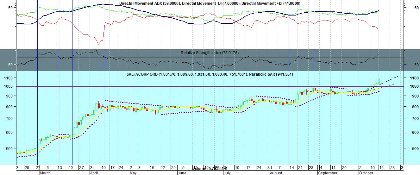Click the ADX panel's left-axis 50 label
Viewport: 420px width, 175px height.
click(x=10, y=8)
